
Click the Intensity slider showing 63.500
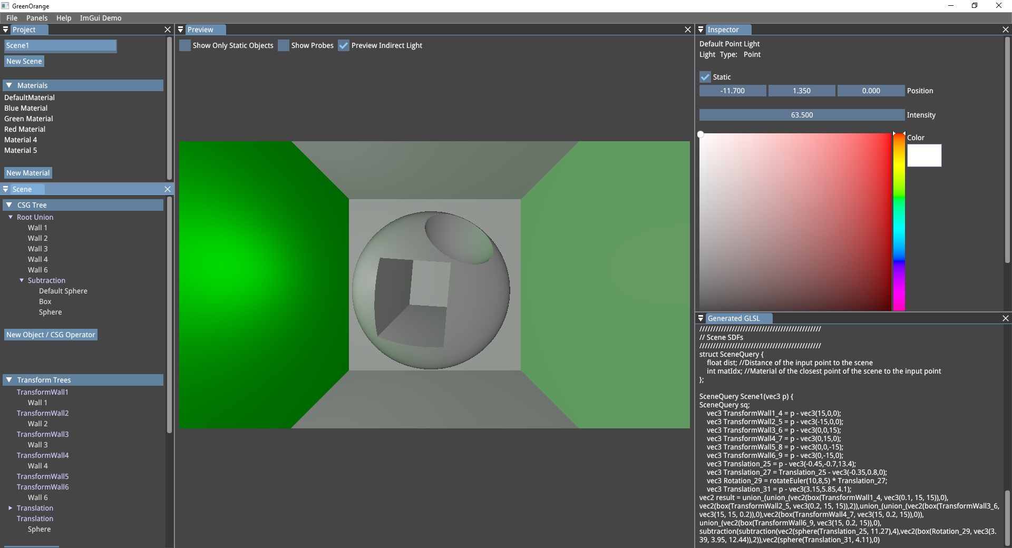(x=801, y=115)
